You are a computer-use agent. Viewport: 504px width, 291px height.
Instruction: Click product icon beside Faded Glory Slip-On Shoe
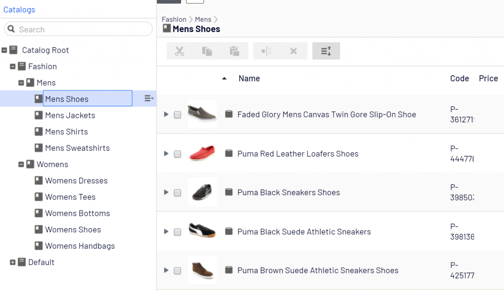click(x=229, y=114)
